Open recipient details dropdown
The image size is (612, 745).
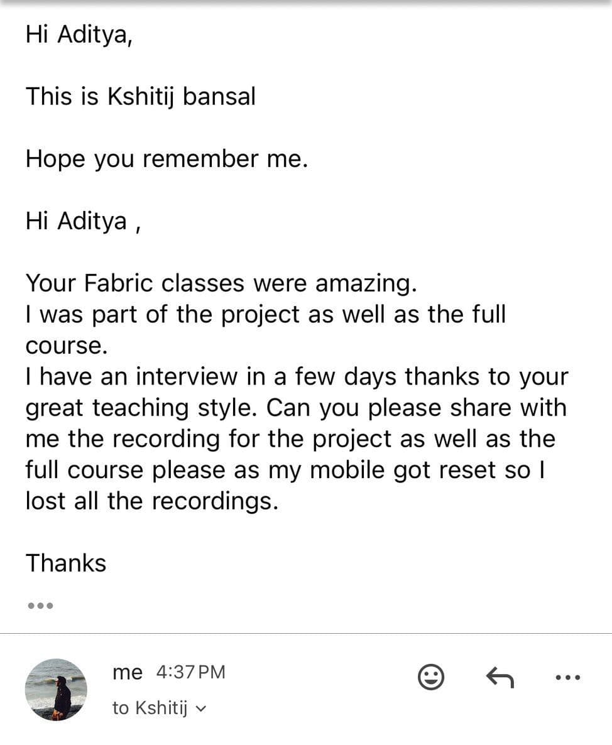[x=201, y=707]
